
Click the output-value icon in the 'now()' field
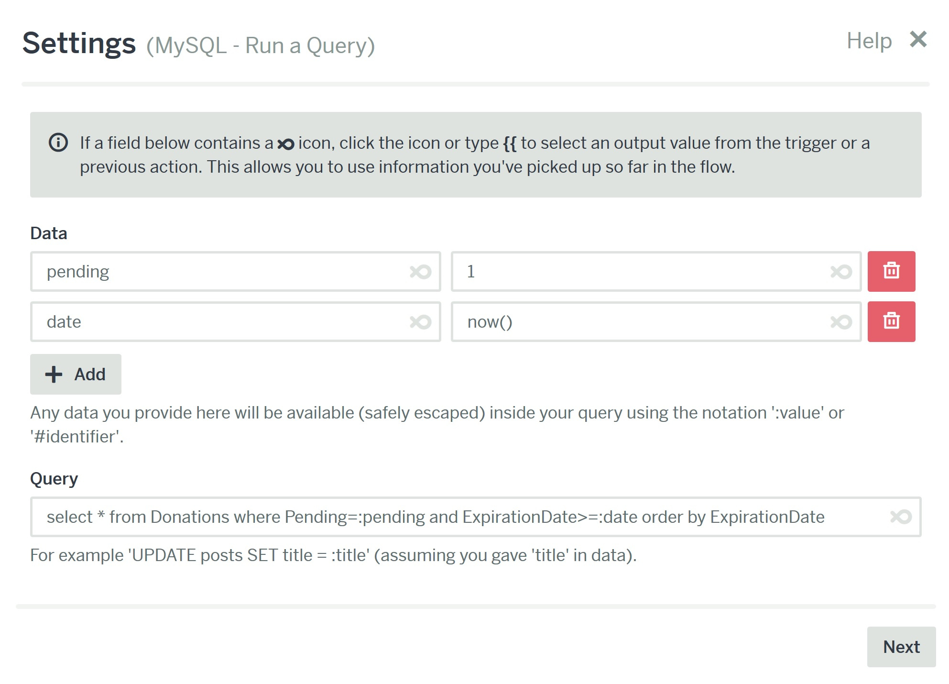(x=841, y=322)
